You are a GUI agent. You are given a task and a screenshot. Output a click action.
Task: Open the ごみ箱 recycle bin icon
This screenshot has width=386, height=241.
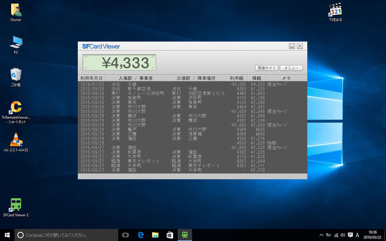(x=16, y=75)
